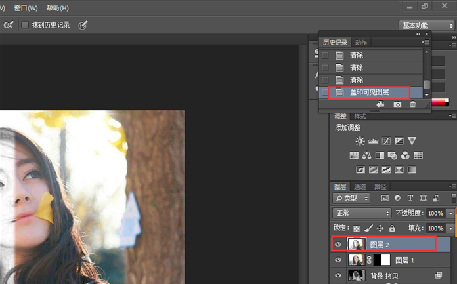
Task: Select the 盖印可见图层 history state
Action: coord(372,92)
